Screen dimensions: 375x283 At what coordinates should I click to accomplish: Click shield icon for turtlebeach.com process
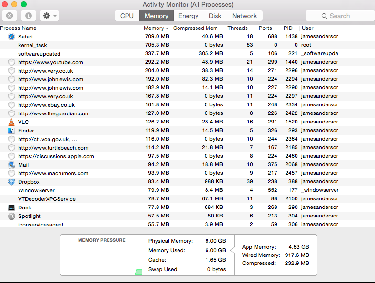coord(11,148)
